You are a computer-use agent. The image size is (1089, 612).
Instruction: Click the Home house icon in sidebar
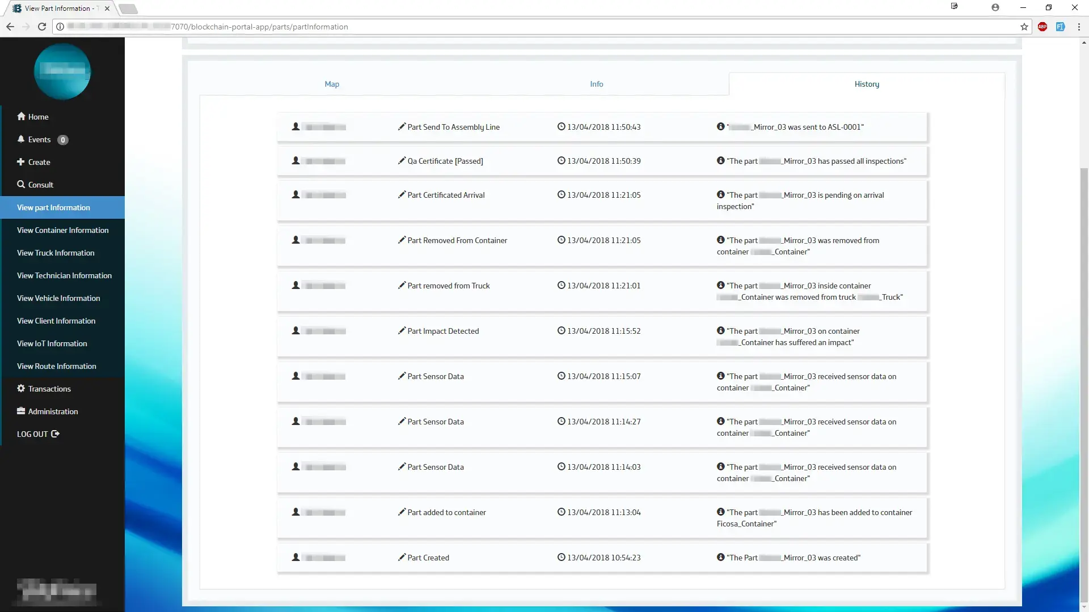pyautogui.click(x=21, y=116)
